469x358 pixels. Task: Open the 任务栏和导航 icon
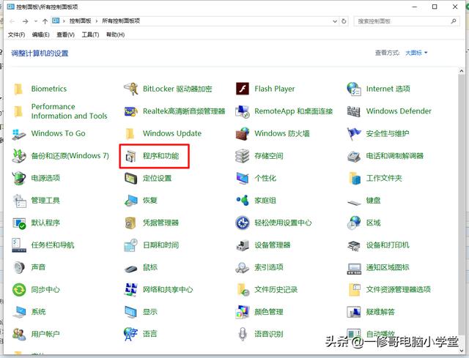coord(19,245)
